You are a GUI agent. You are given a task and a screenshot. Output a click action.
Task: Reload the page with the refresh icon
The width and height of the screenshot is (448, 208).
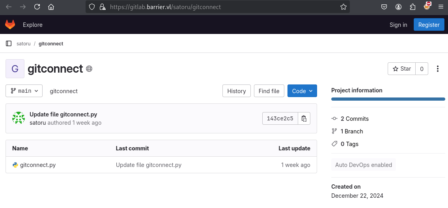[x=37, y=7]
